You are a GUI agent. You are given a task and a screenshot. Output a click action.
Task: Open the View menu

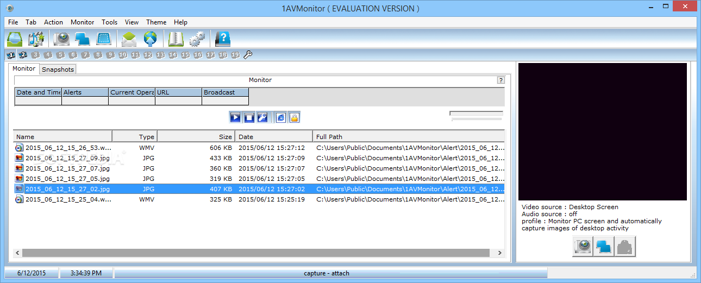point(132,22)
